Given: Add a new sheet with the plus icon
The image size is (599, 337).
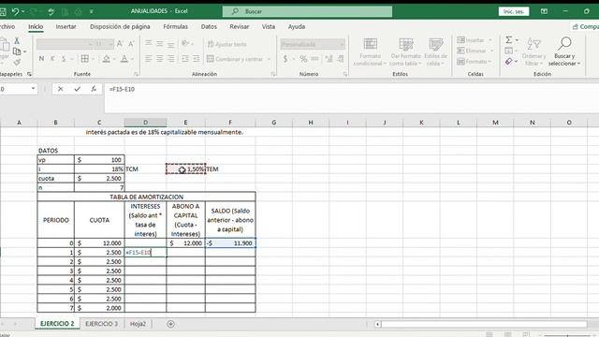Looking at the screenshot, I should point(170,324).
